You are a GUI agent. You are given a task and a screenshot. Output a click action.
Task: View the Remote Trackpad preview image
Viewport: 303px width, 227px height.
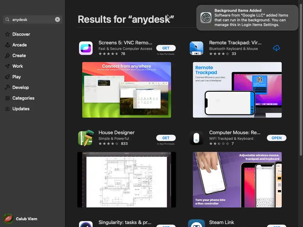click(x=237, y=90)
